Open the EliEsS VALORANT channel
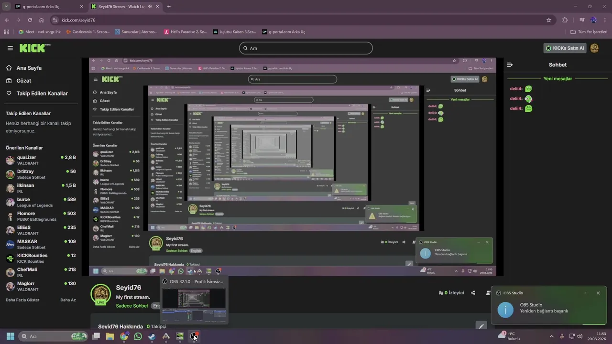 (x=41, y=230)
